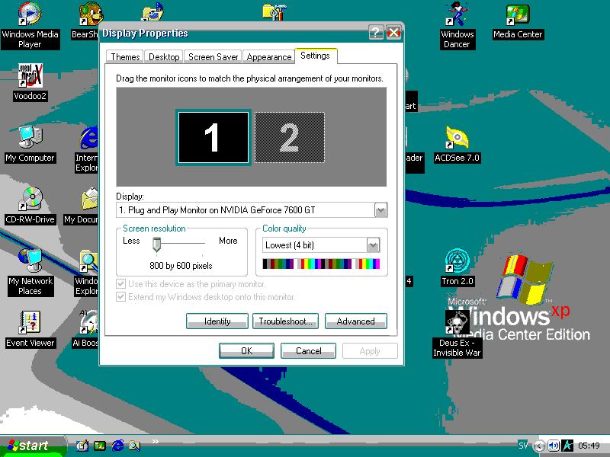Click the Identify button
Screen dimensions: 610x457
point(217,321)
